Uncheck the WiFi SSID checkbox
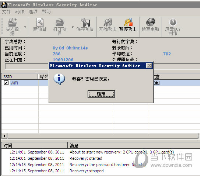 click(6, 83)
